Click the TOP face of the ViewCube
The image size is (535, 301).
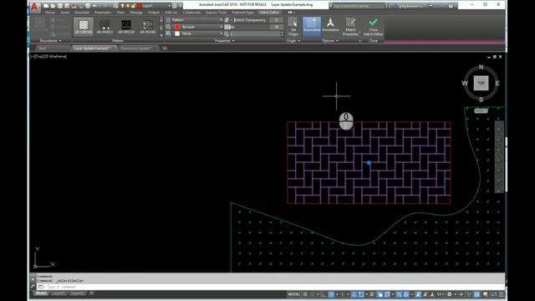tap(481, 83)
